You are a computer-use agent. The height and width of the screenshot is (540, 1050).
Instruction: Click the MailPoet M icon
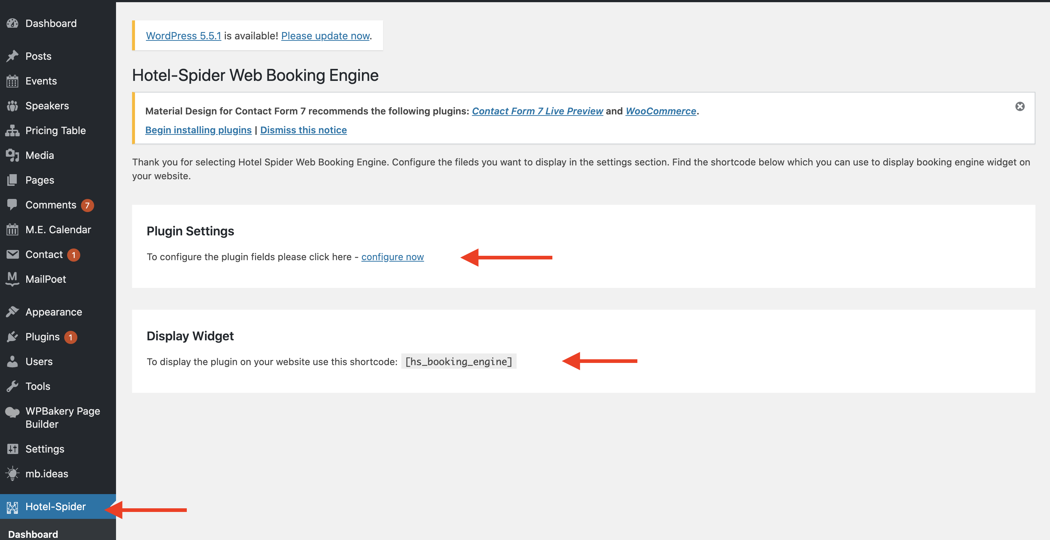pos(12,279)
